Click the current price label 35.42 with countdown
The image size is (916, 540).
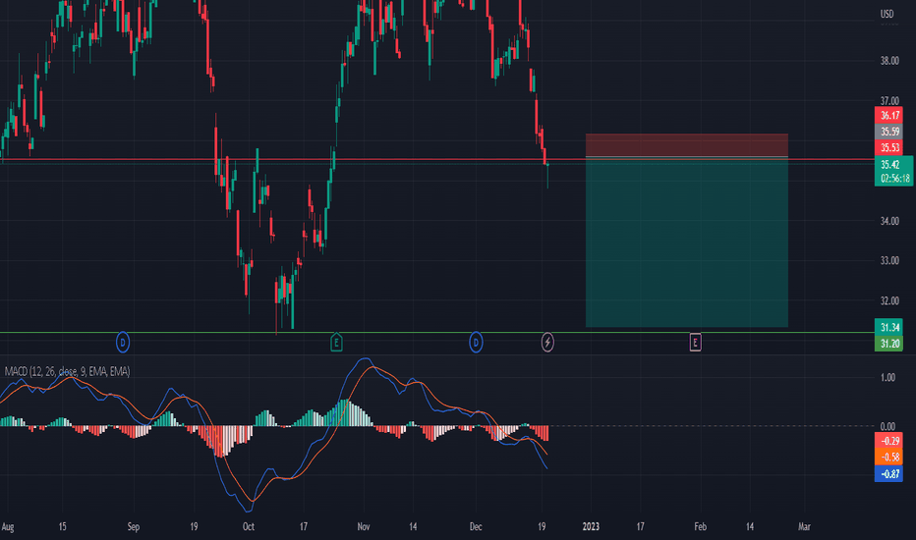pos(893,171)
